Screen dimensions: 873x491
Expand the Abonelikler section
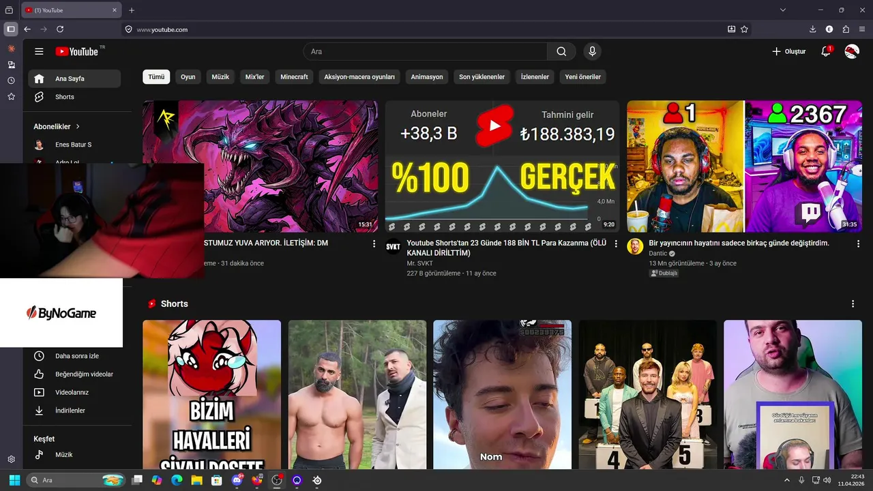pyautogui.click(x=57, y=126)
